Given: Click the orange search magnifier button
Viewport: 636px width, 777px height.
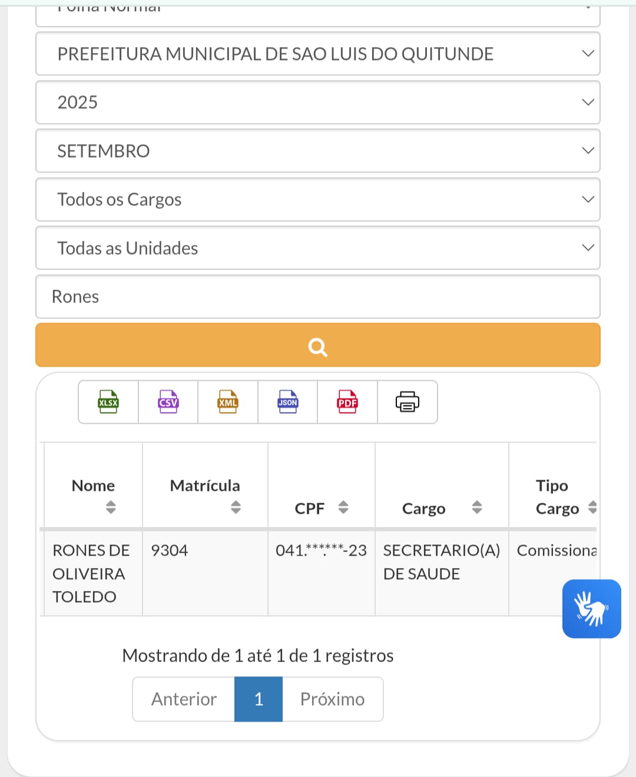Looking at the screenshot, I should pyautogui.click(x=318, y=346).
